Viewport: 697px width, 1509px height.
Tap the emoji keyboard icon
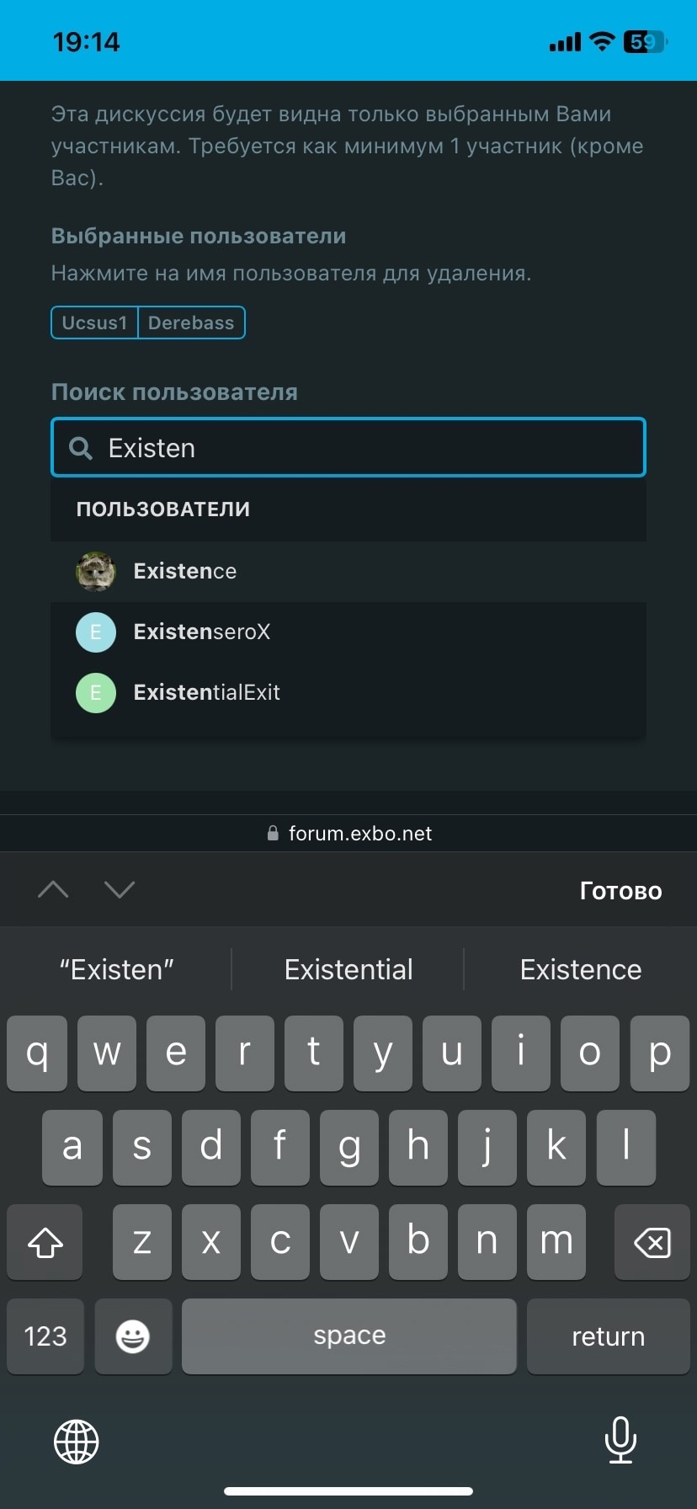point(133,1336)
